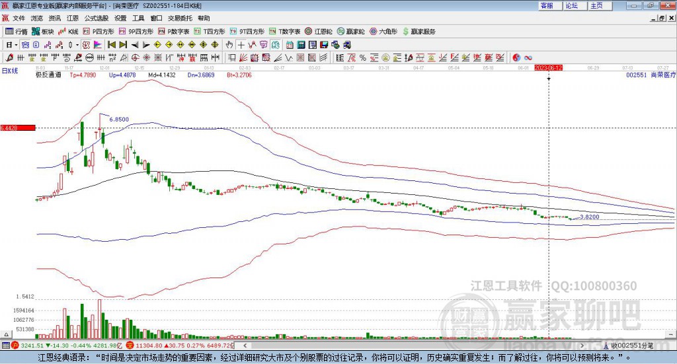Jump to the first bar icon
Screen dimensions: 677x364
[x=111, y=45]
